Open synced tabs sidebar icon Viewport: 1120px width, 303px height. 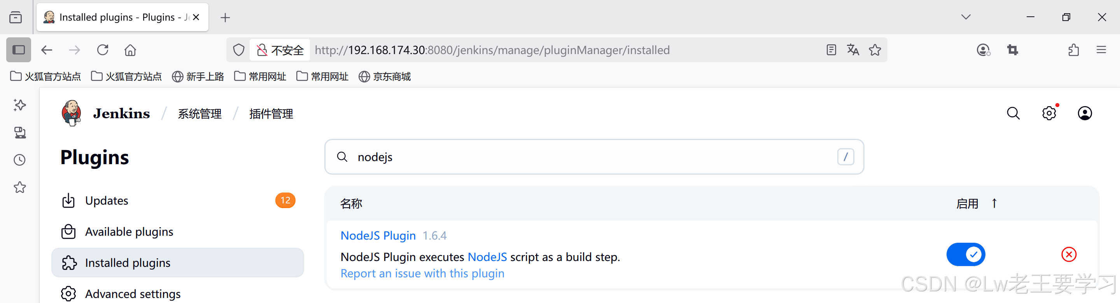(19, 132)
